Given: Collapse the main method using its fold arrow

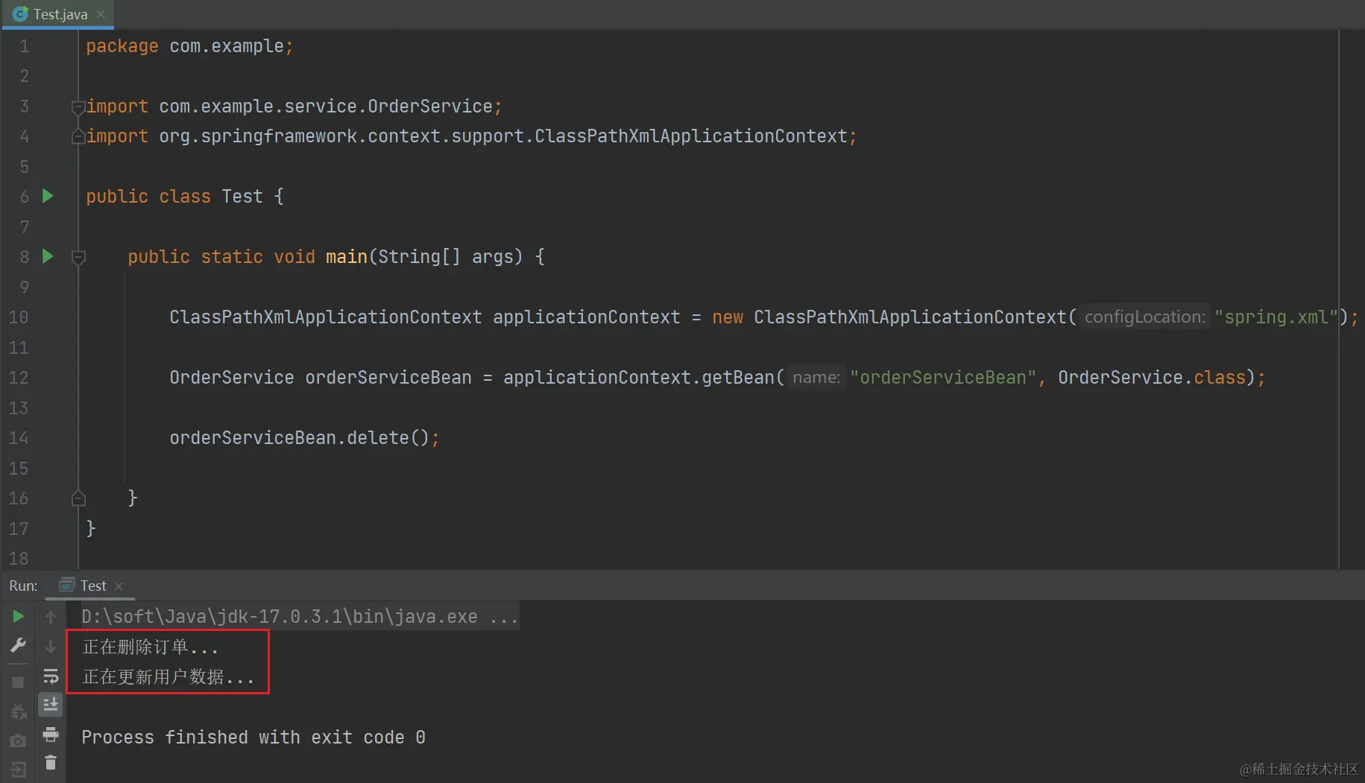Looking at the screenshot, I should point(78,257).
